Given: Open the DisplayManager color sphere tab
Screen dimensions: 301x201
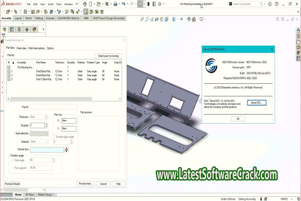Looking at the screenshot, I should [34, 29].
